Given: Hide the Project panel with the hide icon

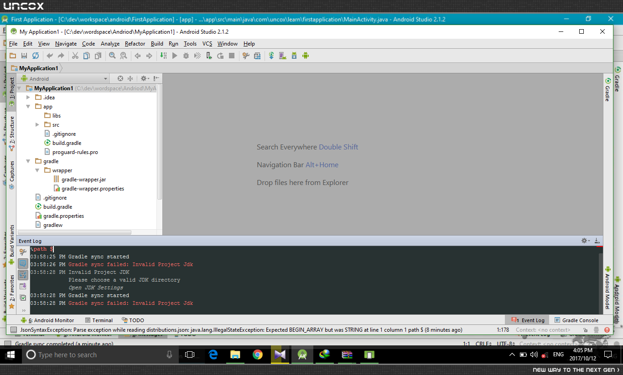Looking at the screenshot, I should coord(156,78).
